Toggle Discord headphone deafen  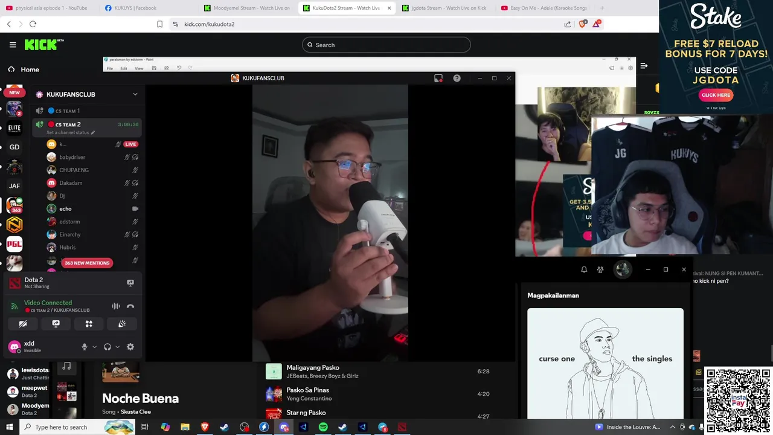(x=107, y=347)
